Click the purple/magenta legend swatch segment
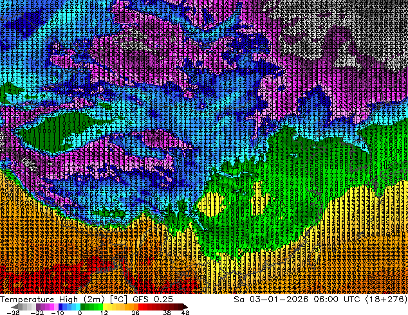408x315 pixels. [47, 307]
